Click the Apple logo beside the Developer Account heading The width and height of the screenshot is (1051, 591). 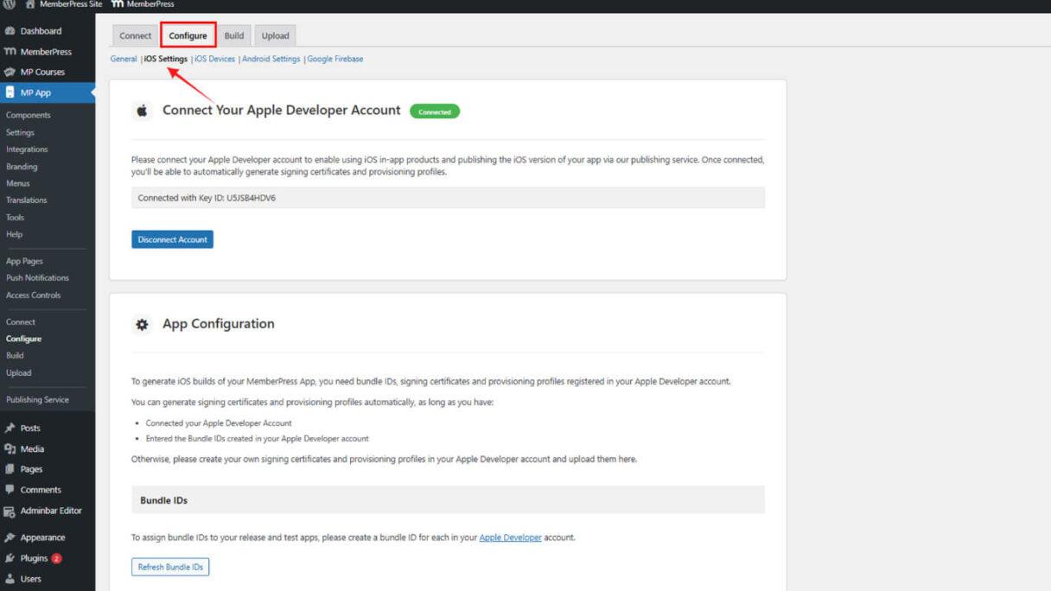[x=142, y=111]
